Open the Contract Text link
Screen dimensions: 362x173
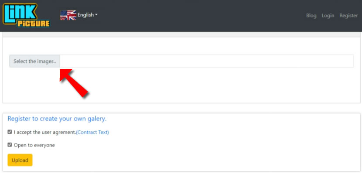coord(92,132)
